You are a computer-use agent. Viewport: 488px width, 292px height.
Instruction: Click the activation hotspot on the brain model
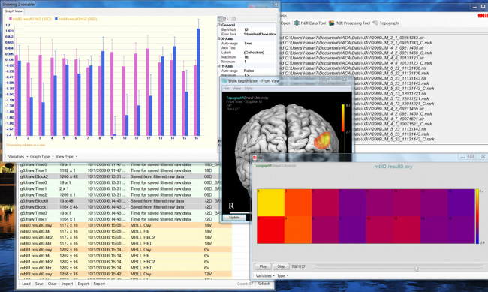click(322, 140)
